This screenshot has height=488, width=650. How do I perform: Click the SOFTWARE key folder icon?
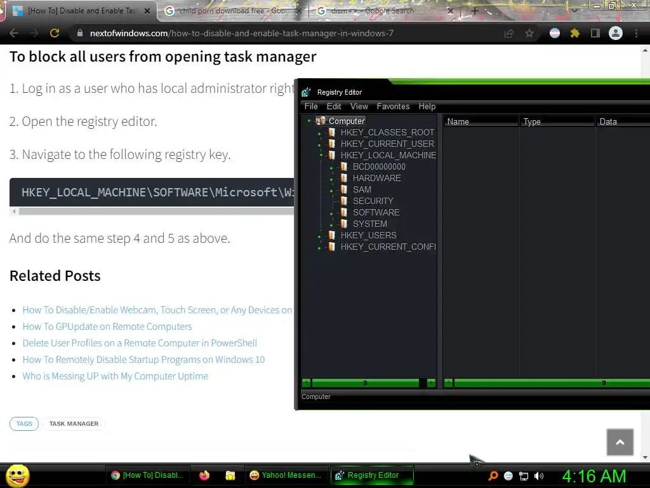pos(343,212)
